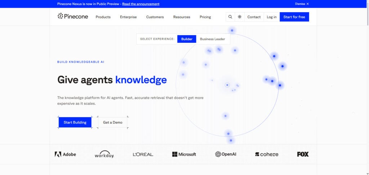Image resolution: width=369 pixels, height=175 pixels.
Task: Click the Cohere logo
Action: 267,154
